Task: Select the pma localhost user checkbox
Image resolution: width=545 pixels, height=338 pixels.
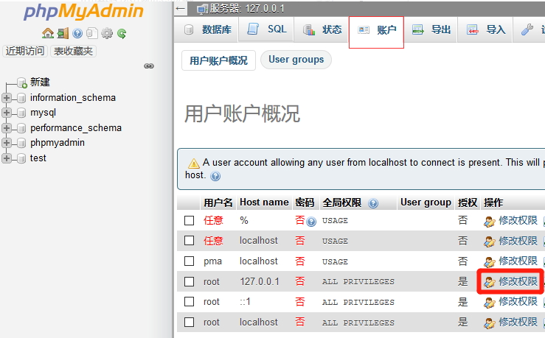Action: (189, 261)
